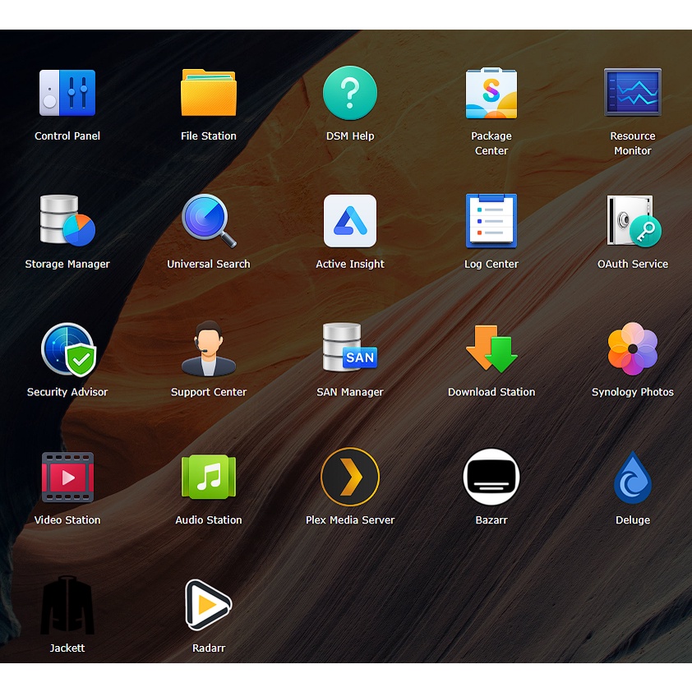Open the Bazarr app
The image size is (692, 692).
tap(491, 477)
